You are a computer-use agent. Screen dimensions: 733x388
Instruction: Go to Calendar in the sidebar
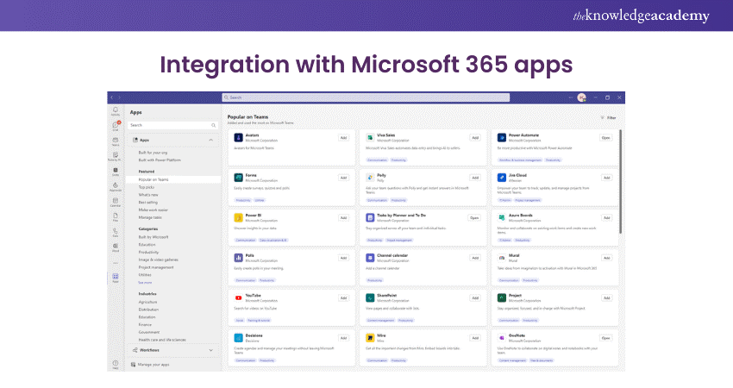click(x=115, y=203)
